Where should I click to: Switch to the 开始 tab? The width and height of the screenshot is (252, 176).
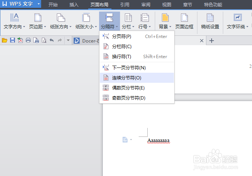coord(53,4)
